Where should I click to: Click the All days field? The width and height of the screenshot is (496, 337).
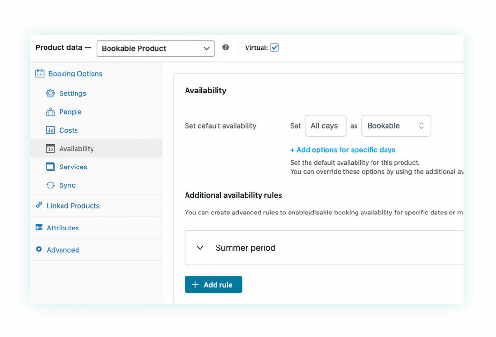(325, 126)
